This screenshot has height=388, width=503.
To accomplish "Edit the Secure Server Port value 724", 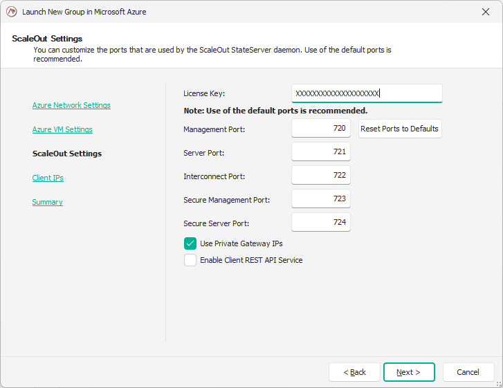I will pyautogui.click(x=321, y=222).
